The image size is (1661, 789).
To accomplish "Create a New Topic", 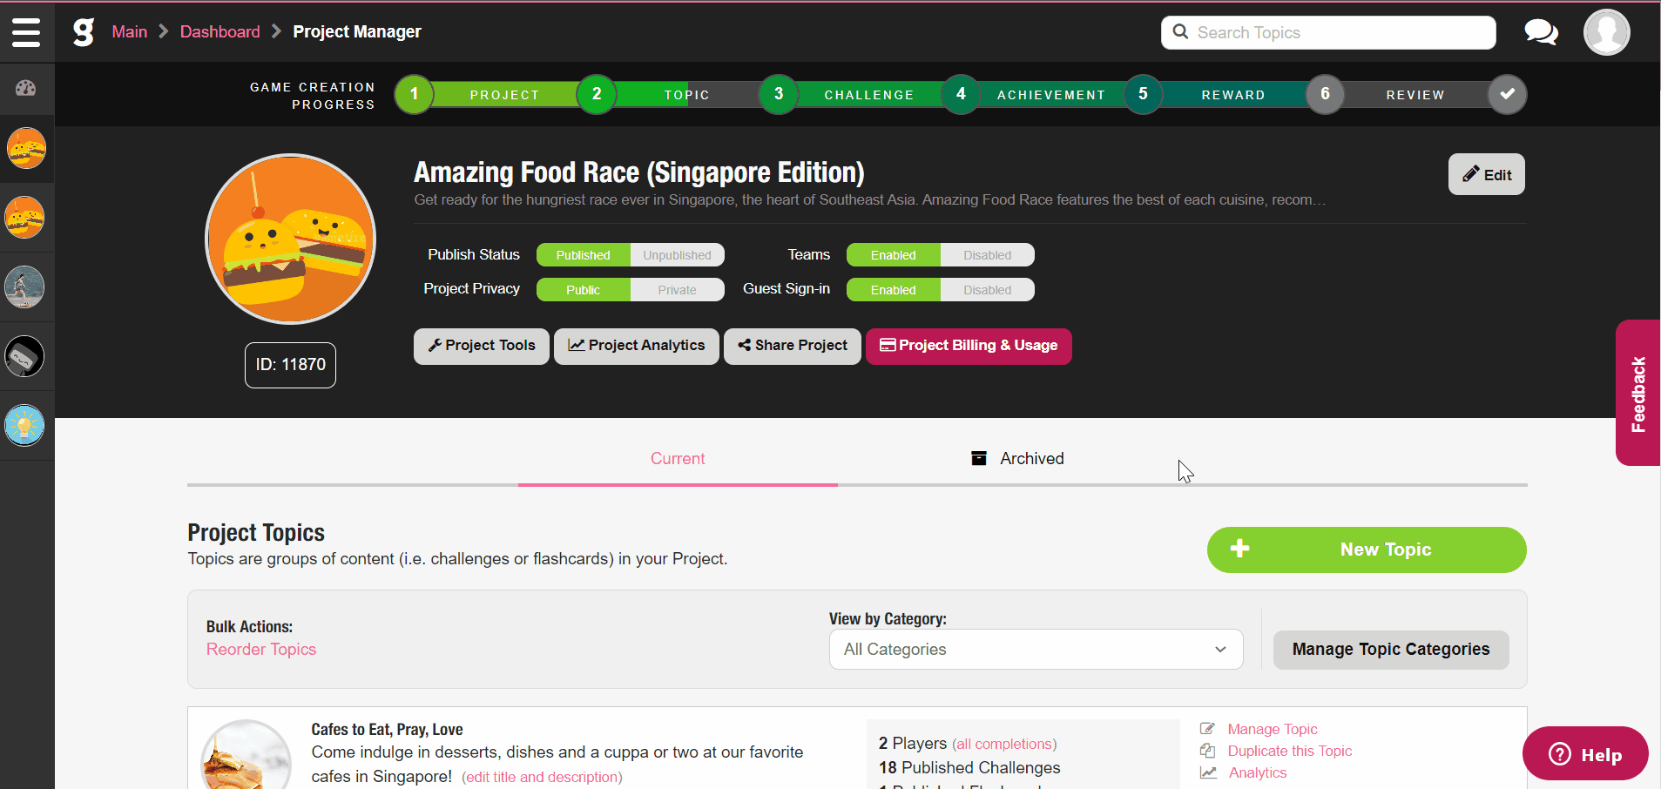I will (x=1367, y=550).
